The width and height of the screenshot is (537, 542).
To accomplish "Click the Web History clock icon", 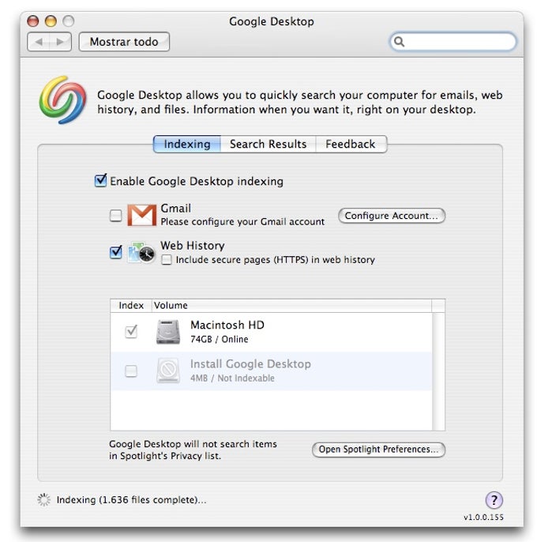I will pos(141,252).
